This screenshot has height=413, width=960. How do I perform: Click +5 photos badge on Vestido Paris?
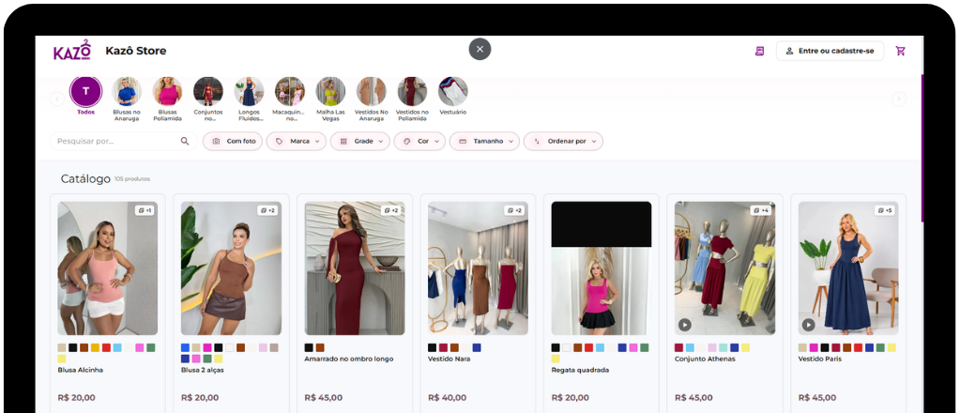(885, 210)
